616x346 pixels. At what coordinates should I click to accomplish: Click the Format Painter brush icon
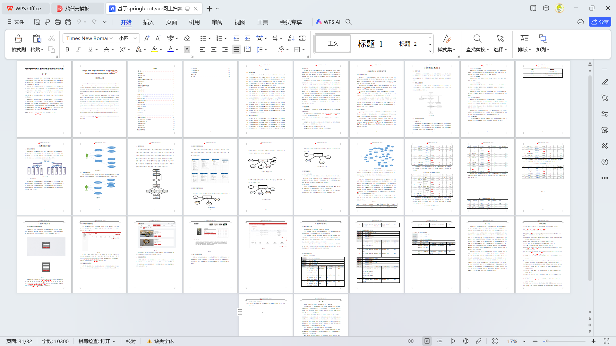(18, 39)
